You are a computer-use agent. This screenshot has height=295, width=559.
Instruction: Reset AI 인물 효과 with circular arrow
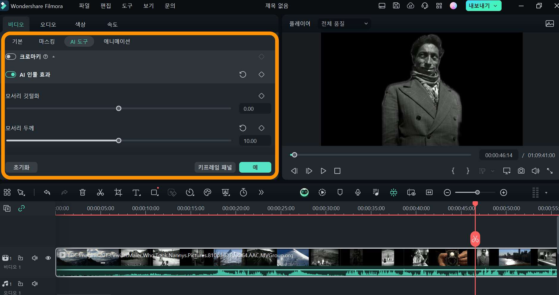pyautogui.click(x=243, y=74)
